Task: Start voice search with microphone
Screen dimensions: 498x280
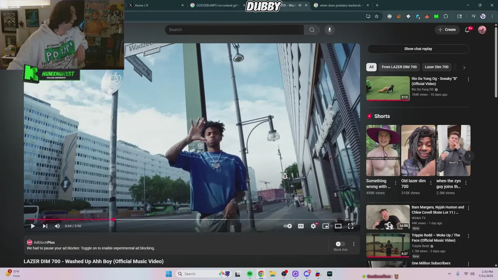Action: 330,30
